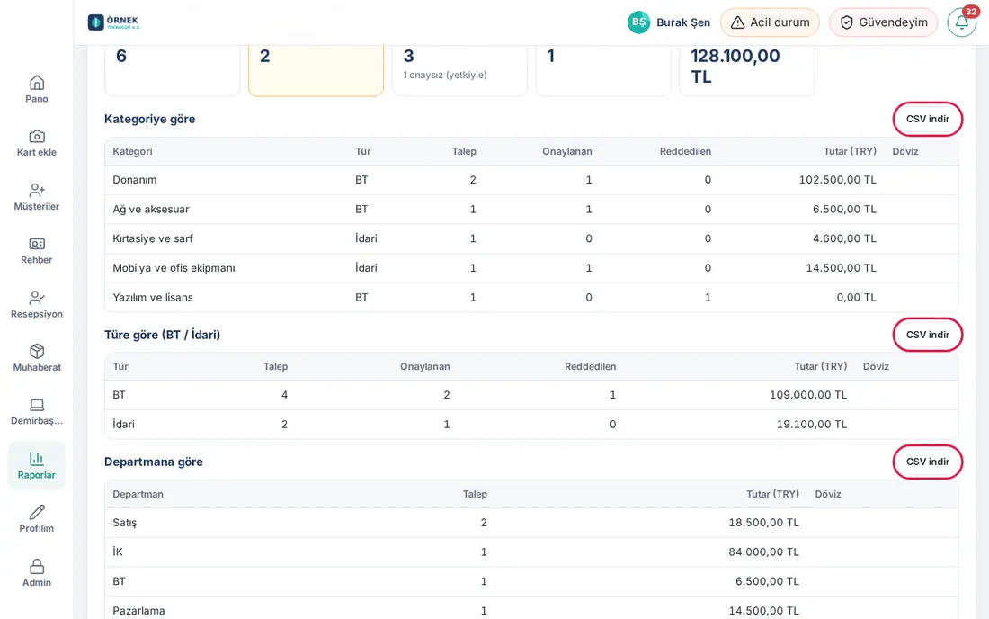Click the 84.000,00 TL amount
Screen dimensions: 989x619
(764, 552)
